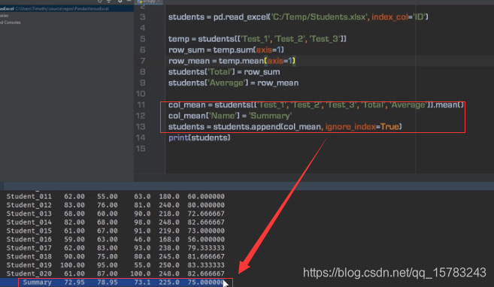Click gutter line number 11
This screenshot has width=494, height=287.
coord(141,105)
